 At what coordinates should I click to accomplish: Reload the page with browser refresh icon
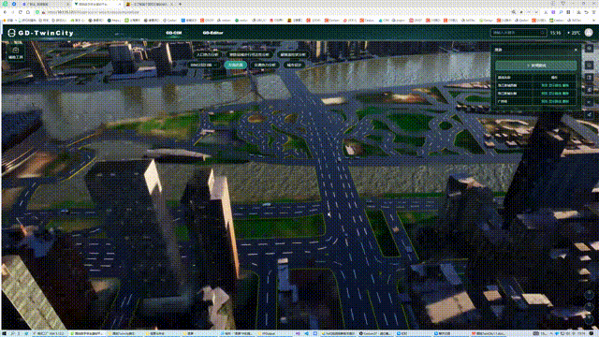click(21, 12)
